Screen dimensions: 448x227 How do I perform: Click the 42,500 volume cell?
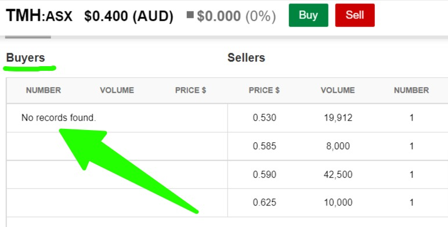[338, 174]
